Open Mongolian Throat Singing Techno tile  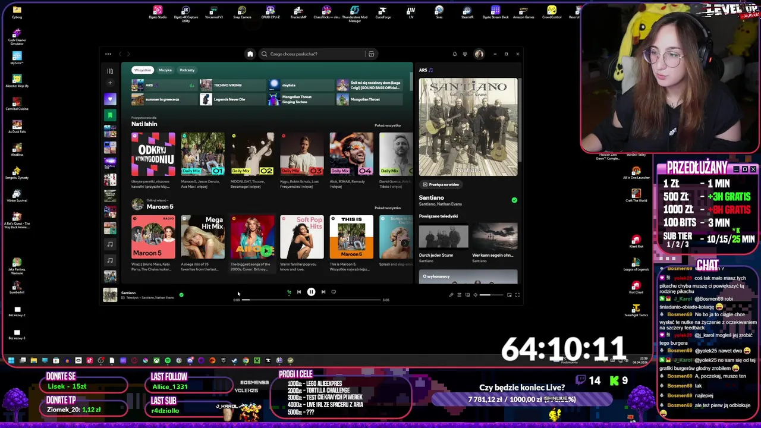(301, 99)
